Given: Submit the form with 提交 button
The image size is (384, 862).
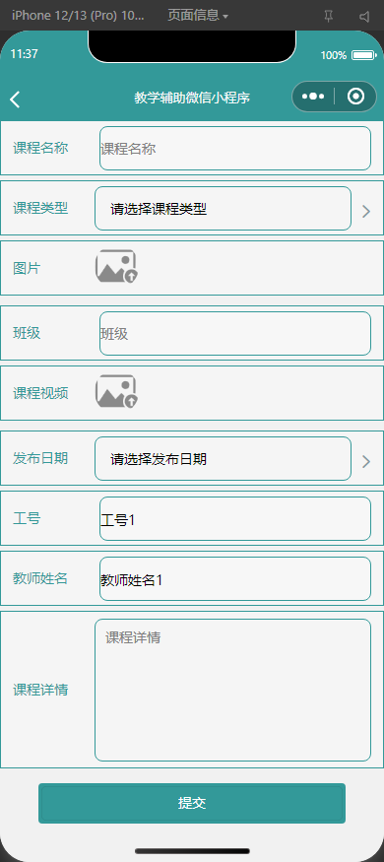Looking at the screenshot, I should [x=192, y=803].
